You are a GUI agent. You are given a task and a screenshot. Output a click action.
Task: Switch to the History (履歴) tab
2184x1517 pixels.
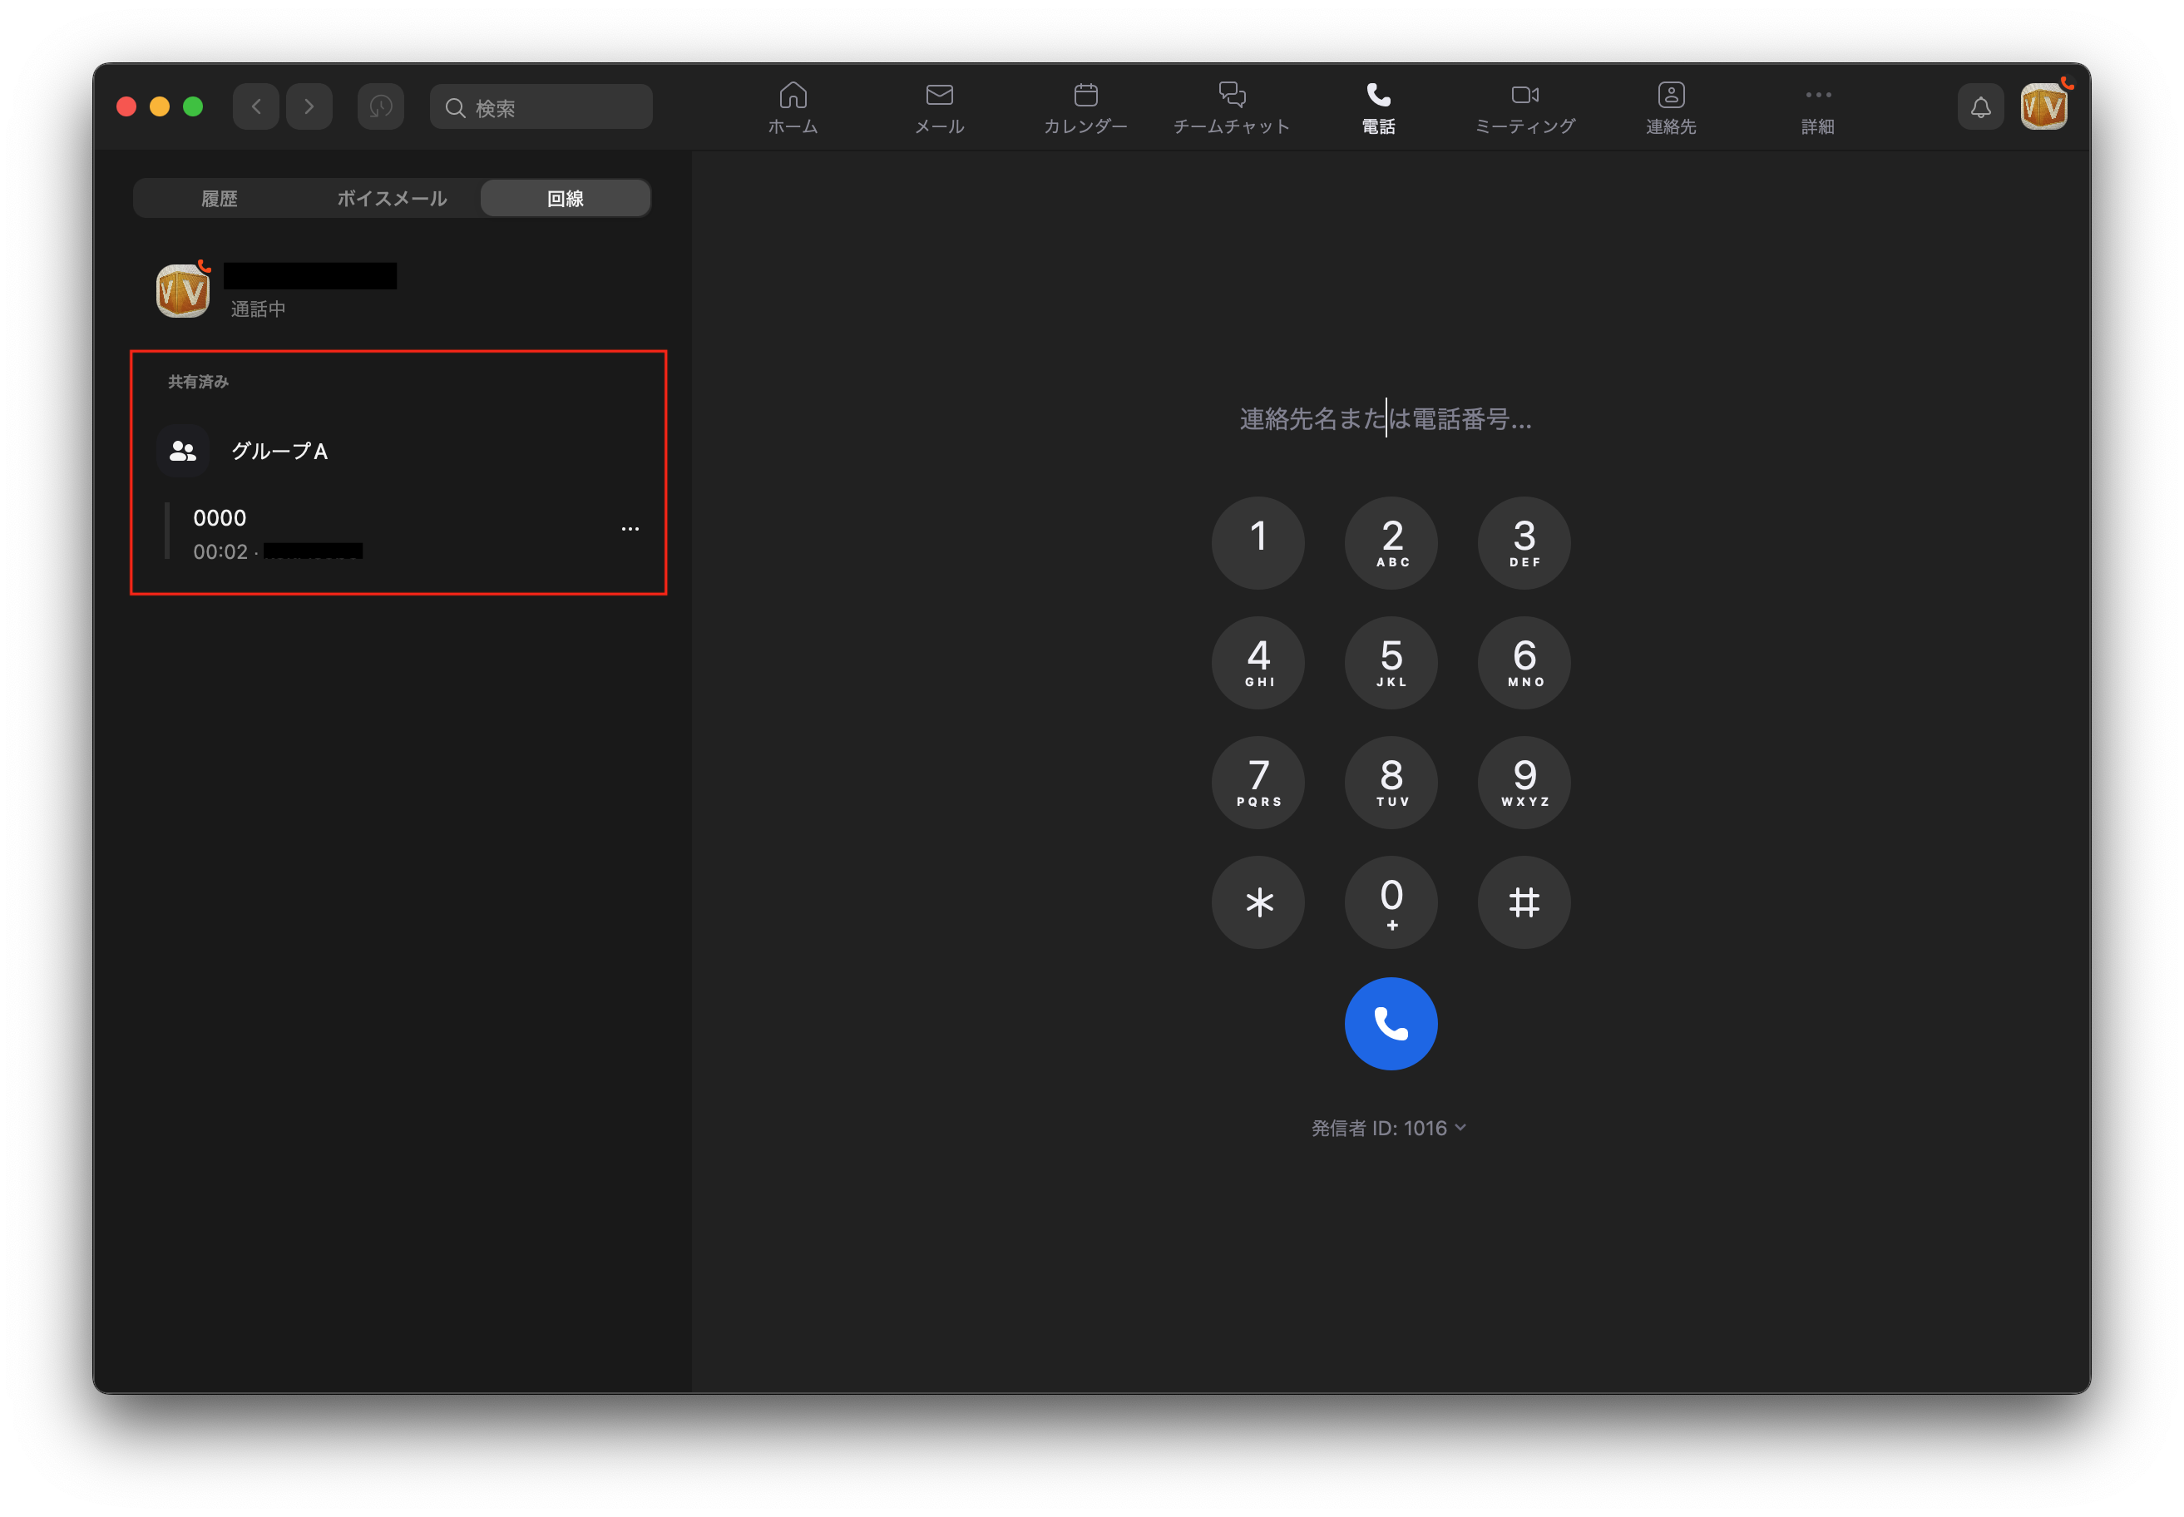[x=220, y=199]
